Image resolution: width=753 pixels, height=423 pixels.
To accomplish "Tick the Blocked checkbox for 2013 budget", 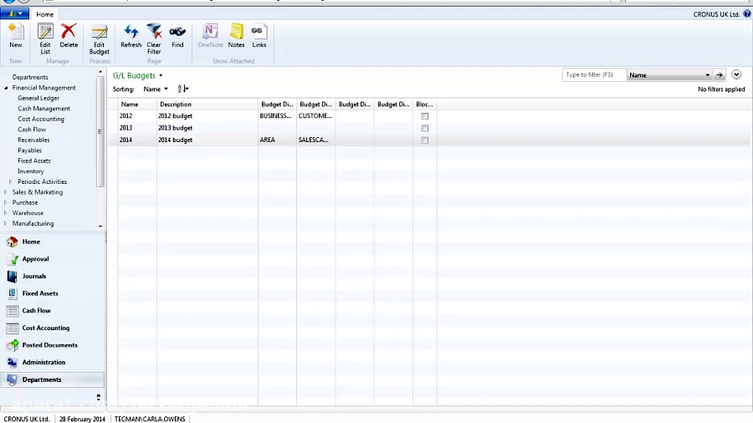I will click(x=424, y=128).
